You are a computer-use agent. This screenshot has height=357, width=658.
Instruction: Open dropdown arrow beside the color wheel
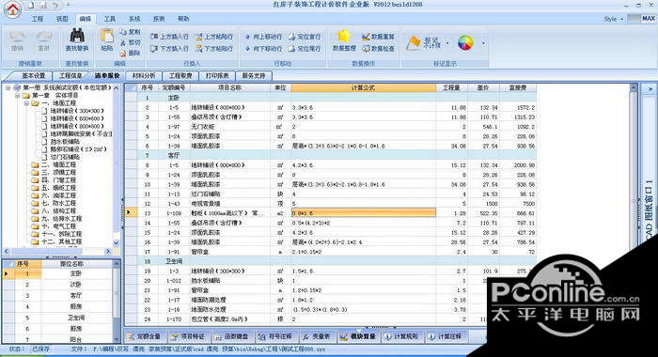pos(483,43)
